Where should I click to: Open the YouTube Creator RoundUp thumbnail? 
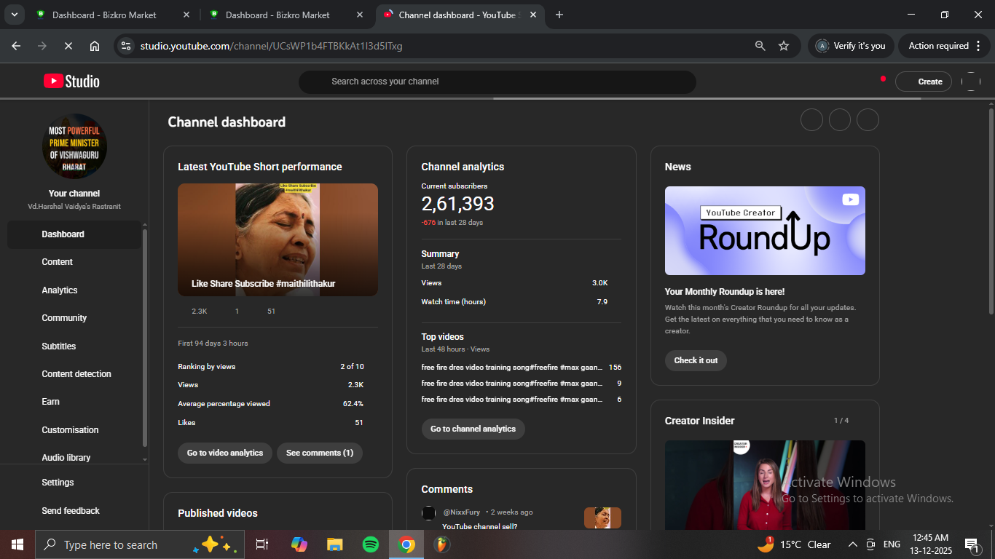coord(765,231)
